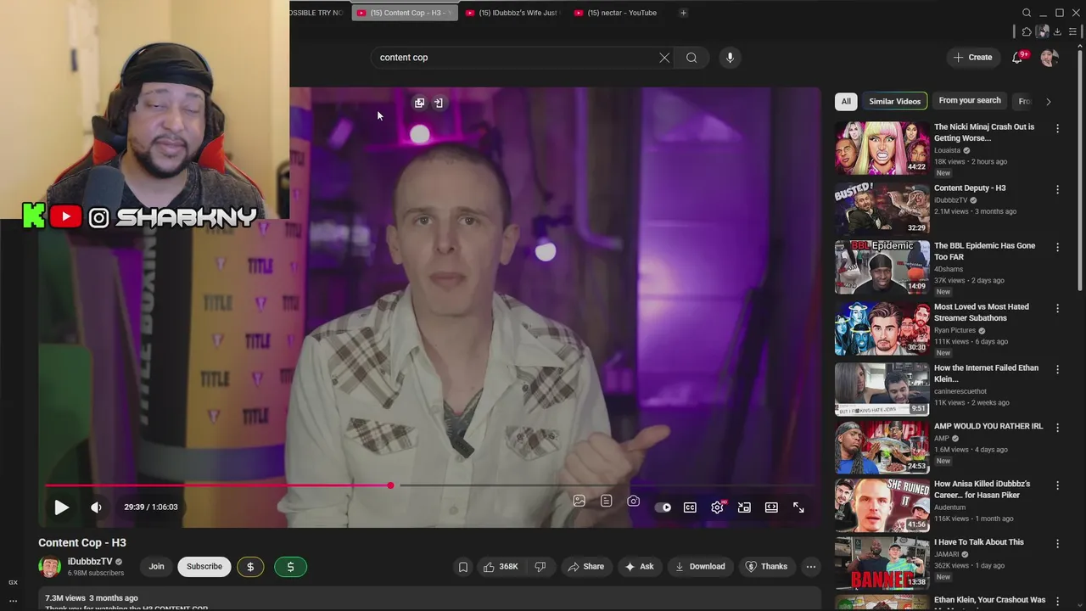Switch to the 'Content Cop - H3' tab
The image size is (1086, 611).
(x=405, y=13)
